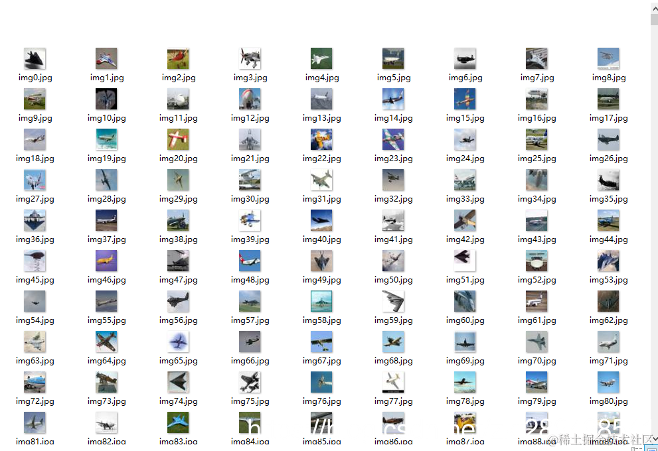Select the img10.jpg file icon
This screenshot has width=658, height=451.
coord(107,99)
